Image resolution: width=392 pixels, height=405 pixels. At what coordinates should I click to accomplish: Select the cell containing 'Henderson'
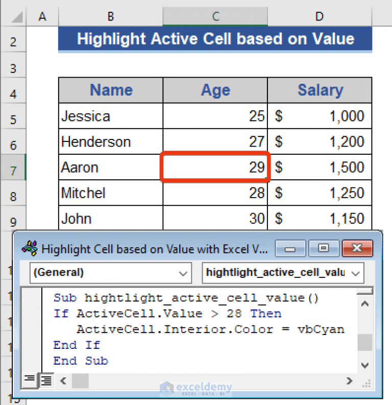(111, 141)
